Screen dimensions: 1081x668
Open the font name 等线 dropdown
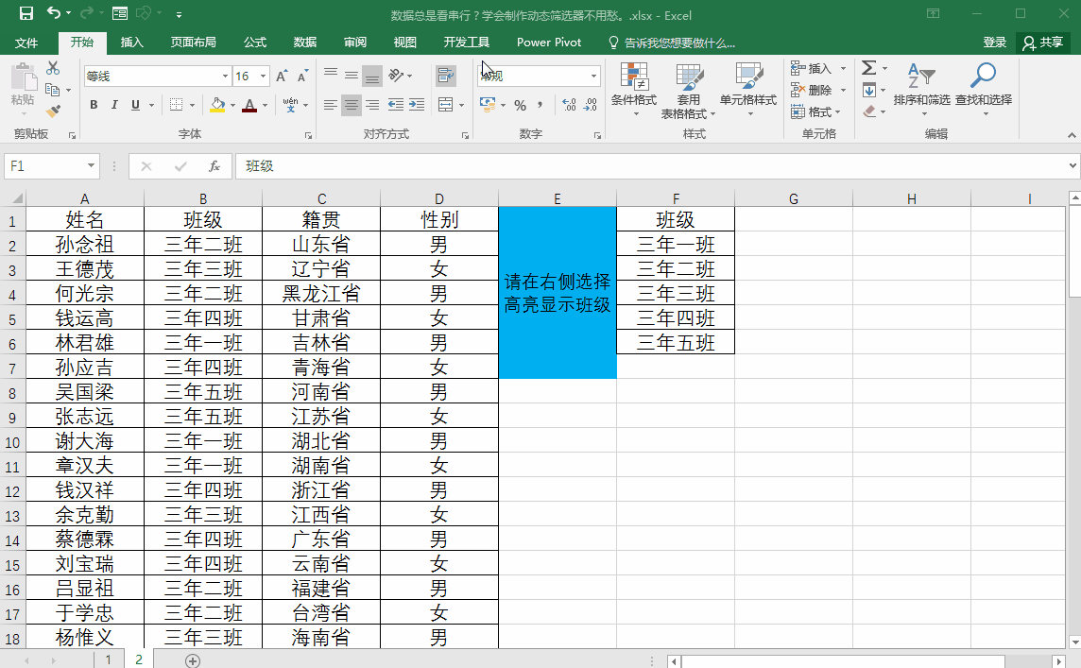pyautogui.click(x=225, y=76)
